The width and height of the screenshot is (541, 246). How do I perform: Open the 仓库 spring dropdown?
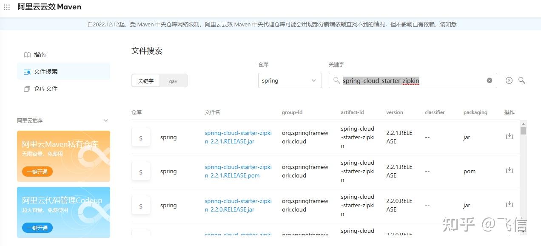[x=290, y=80]
